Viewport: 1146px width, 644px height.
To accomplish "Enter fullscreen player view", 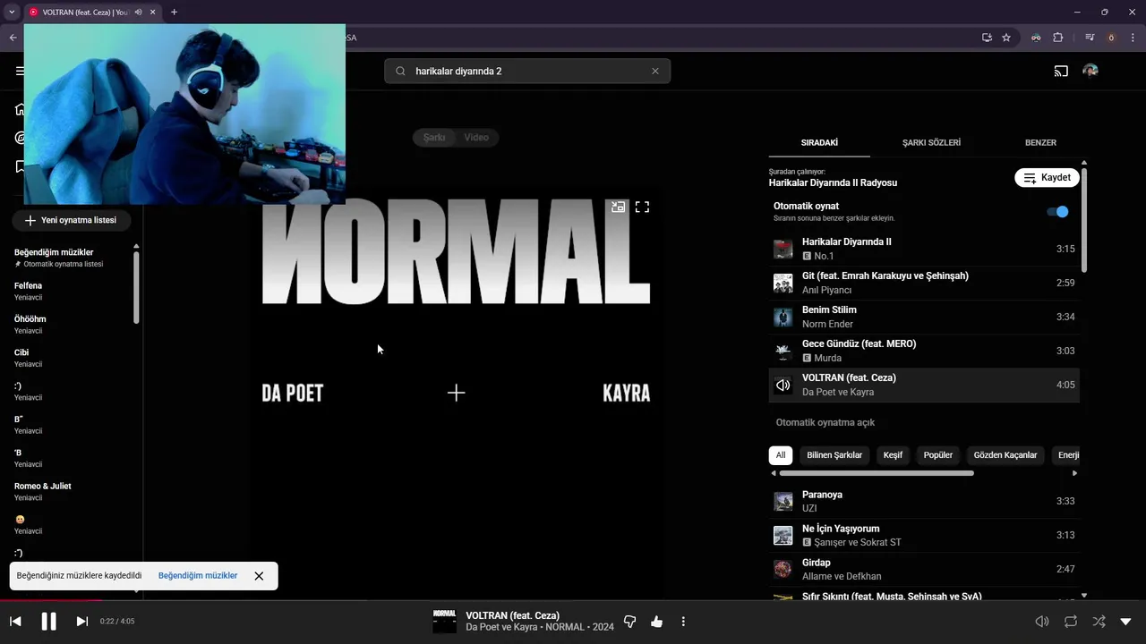I will click(x=642, y=207).
